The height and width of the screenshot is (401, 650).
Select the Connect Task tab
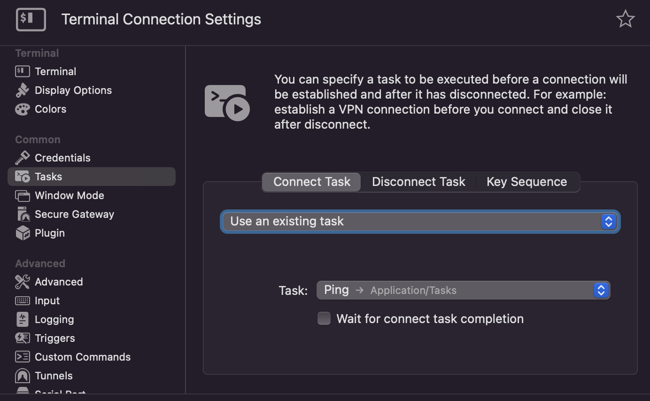pyautogui.click(x=311, y=182)
